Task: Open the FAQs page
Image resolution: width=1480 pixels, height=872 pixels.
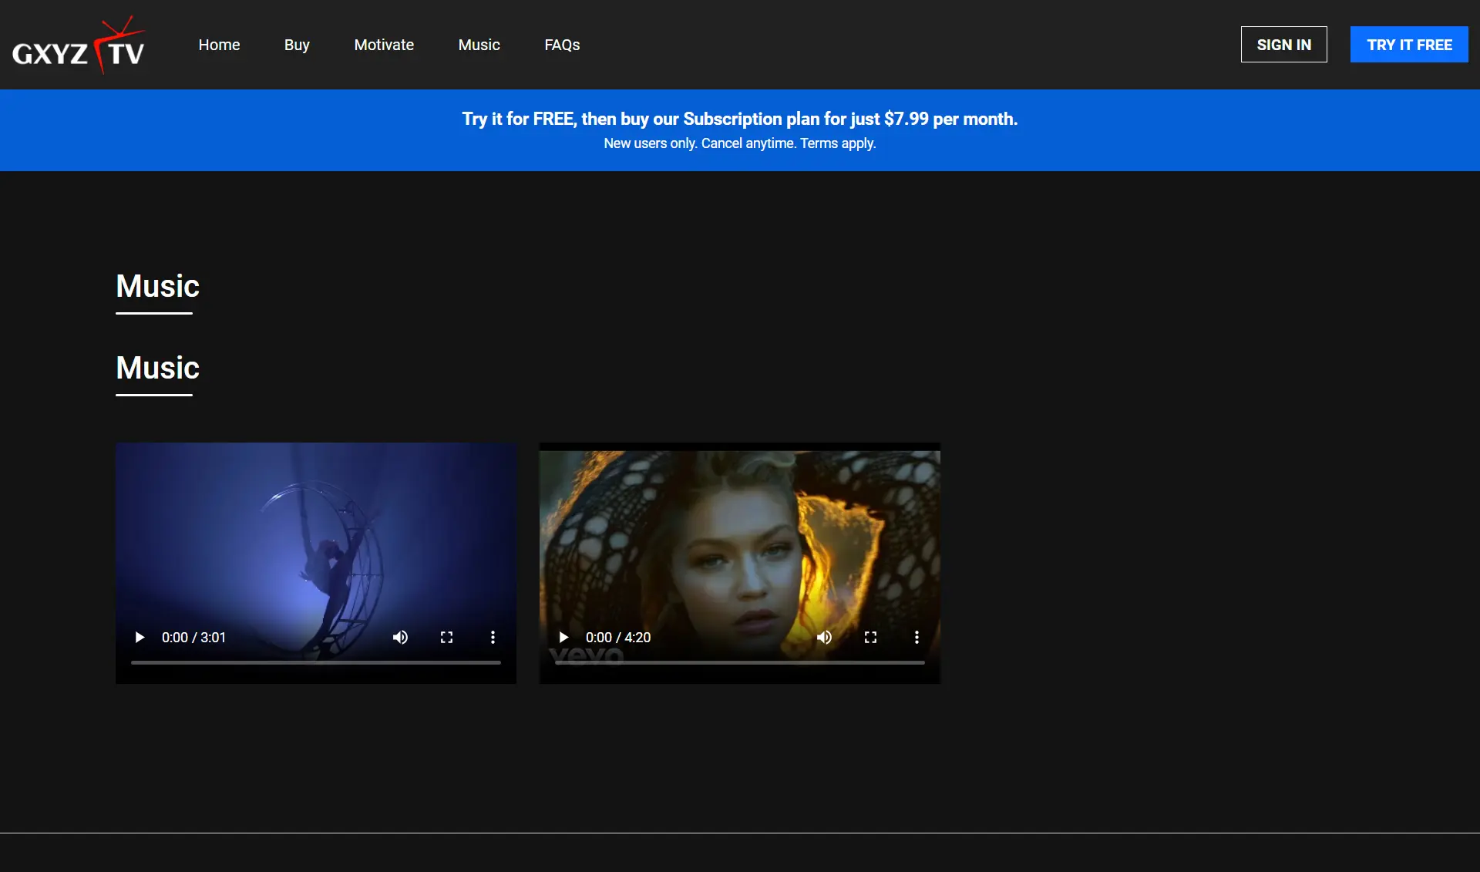Action: 562,45
